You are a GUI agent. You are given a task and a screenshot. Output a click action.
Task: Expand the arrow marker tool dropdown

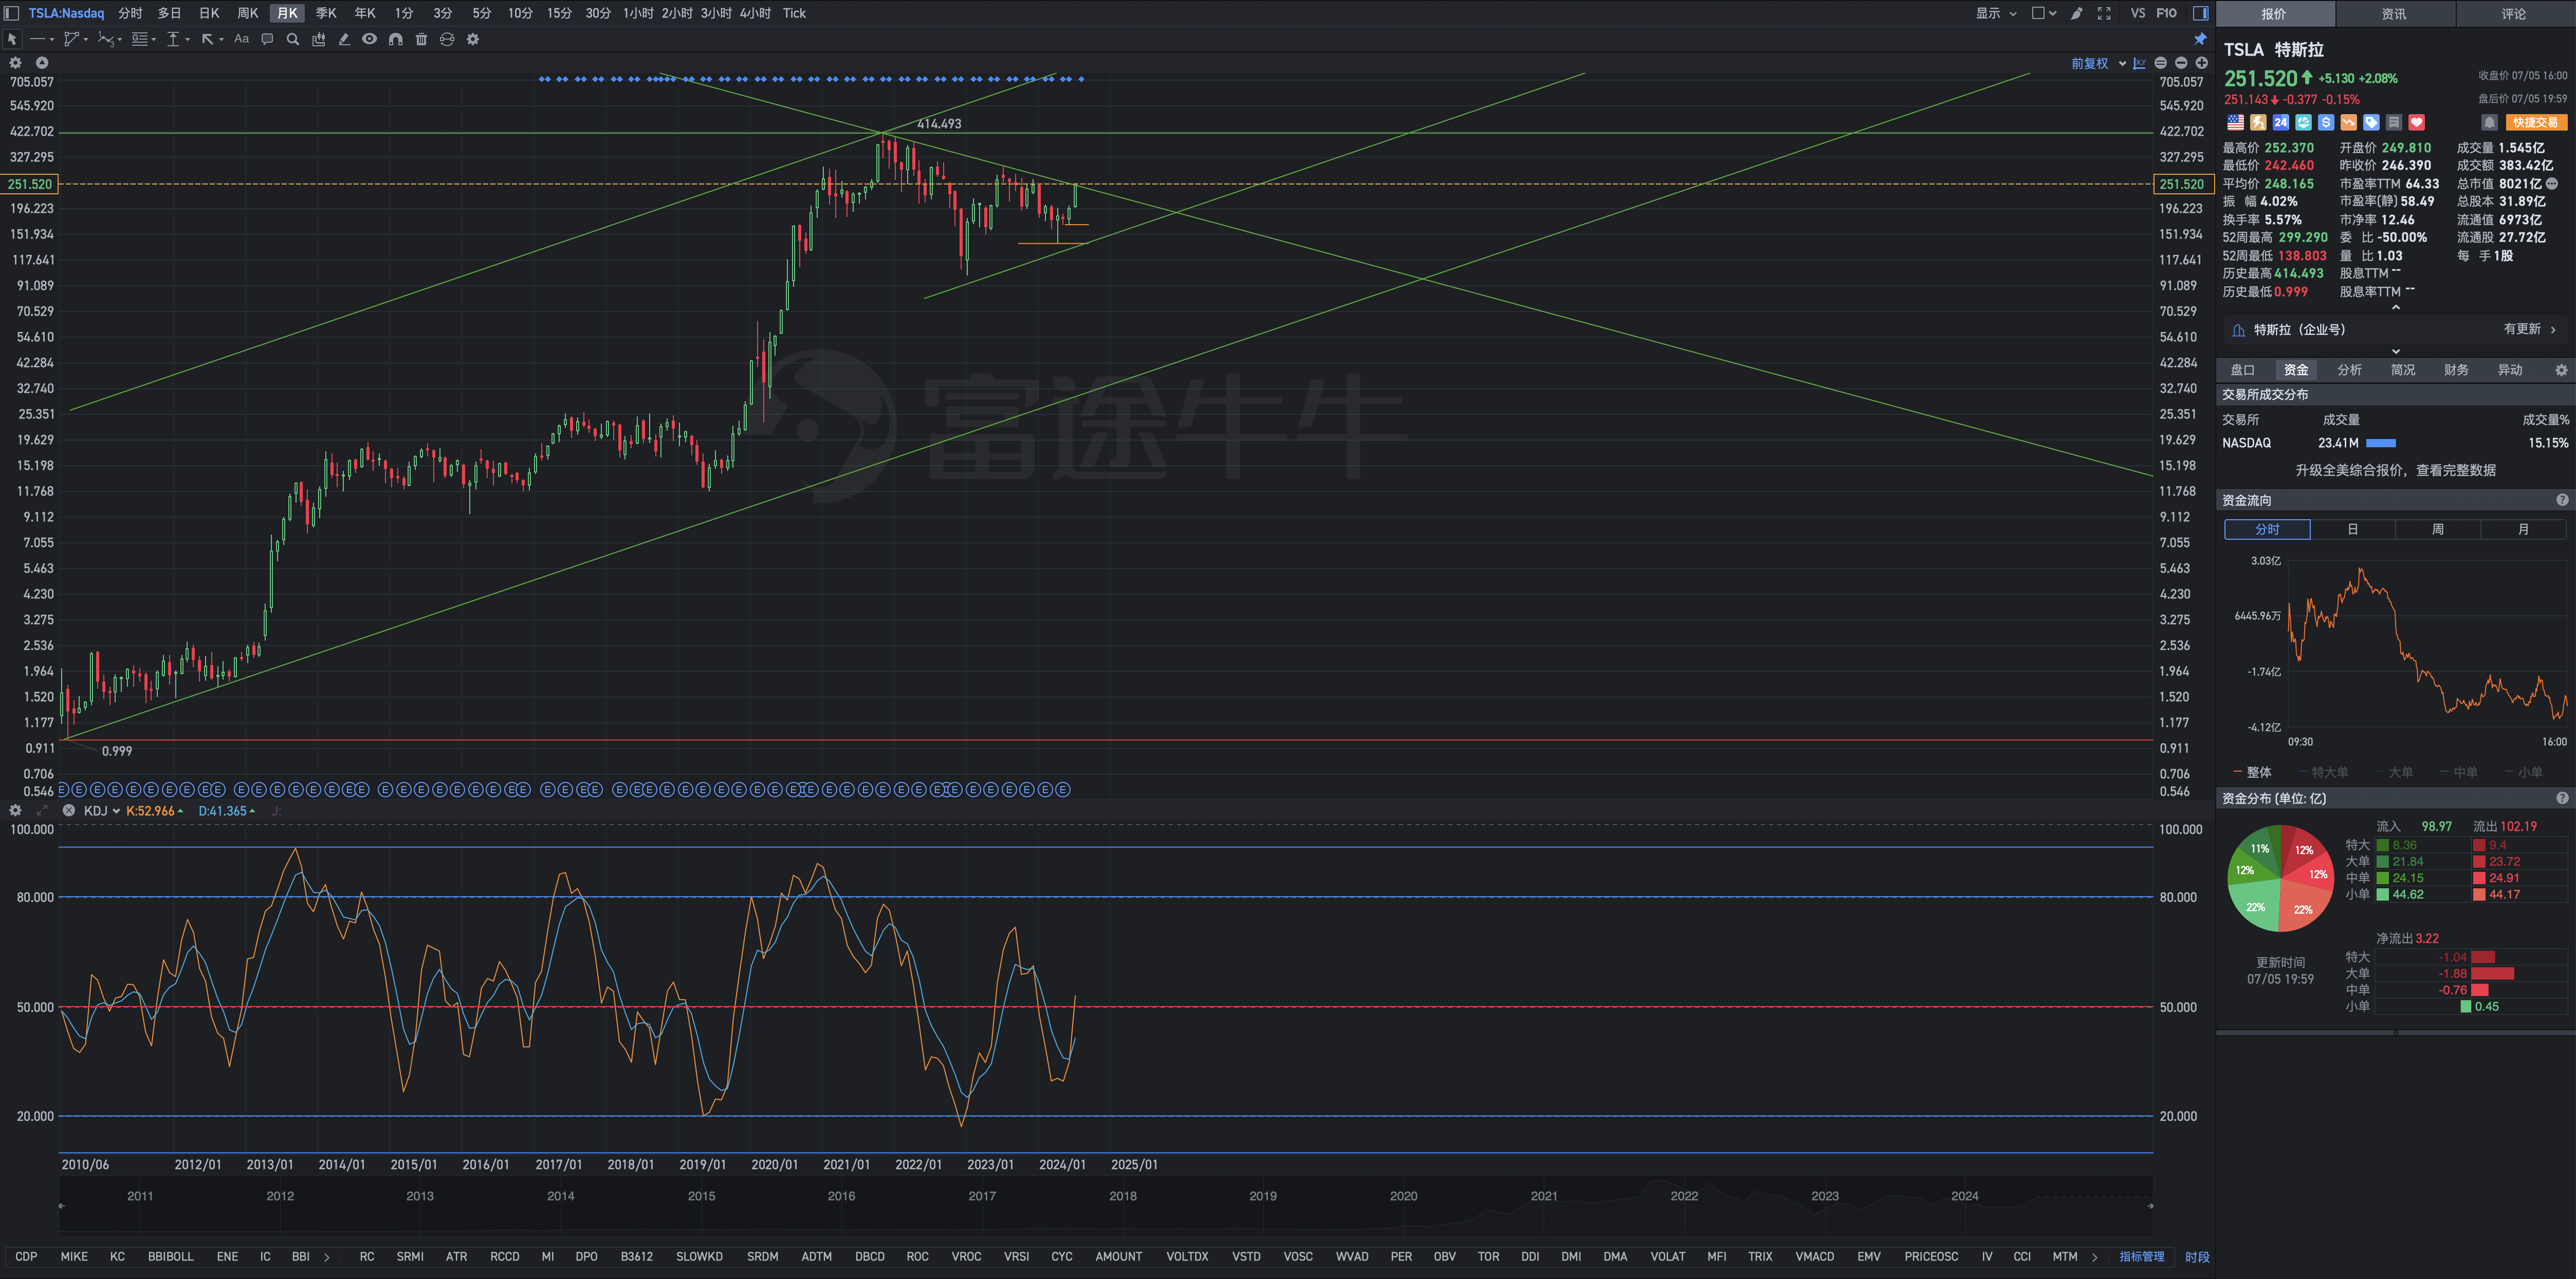click(x=221, y=40)
